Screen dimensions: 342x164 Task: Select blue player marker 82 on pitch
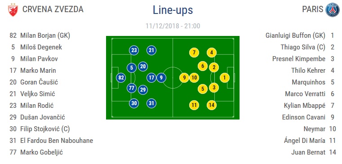pos(121,78)
